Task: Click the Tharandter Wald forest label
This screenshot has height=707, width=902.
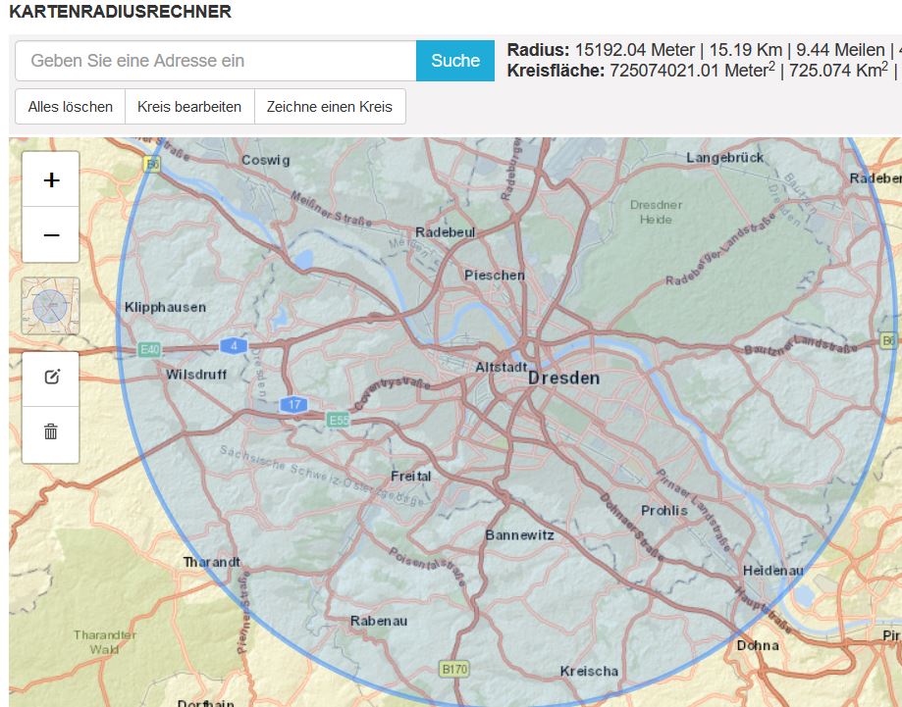Action: click(x=105, y=642)
